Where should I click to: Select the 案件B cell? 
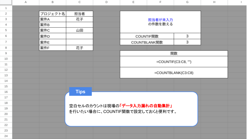click(52, 25)
